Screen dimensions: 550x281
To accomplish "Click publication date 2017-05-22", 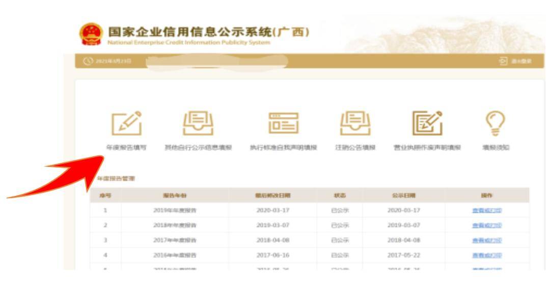I will point(403,255).
